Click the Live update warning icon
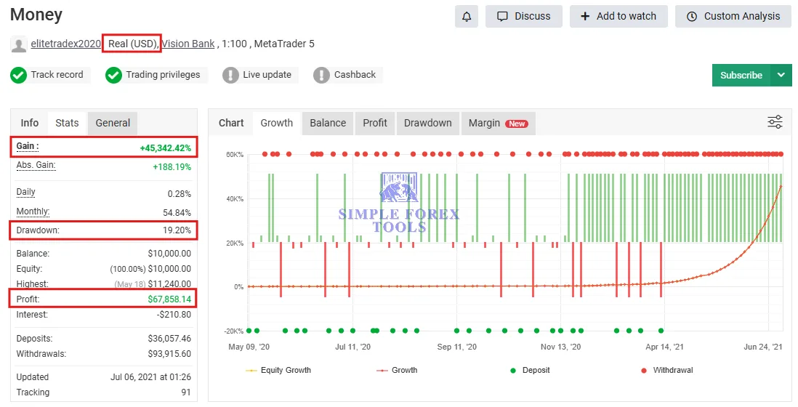798x407 pixels. coord(230,75)
